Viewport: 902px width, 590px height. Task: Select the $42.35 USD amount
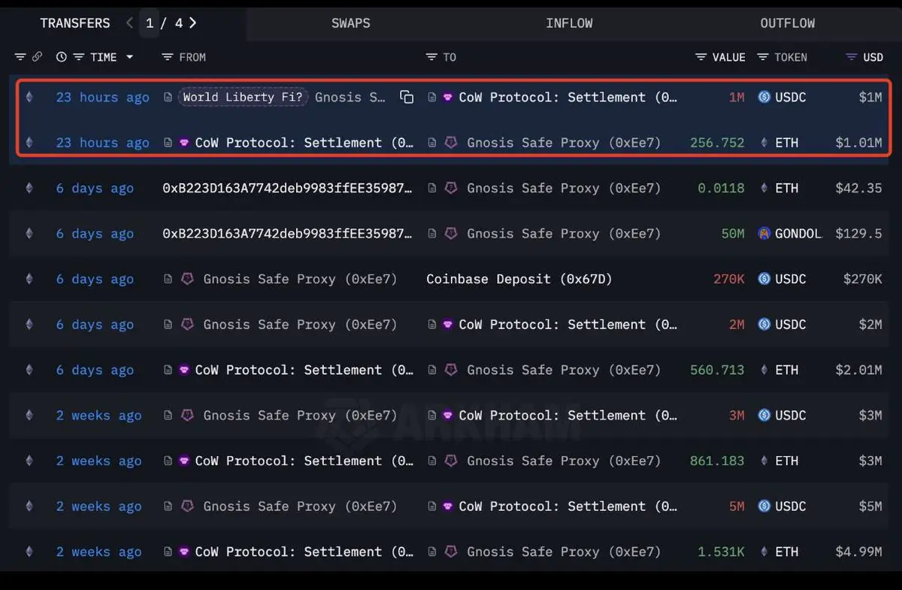pos(858,188)
